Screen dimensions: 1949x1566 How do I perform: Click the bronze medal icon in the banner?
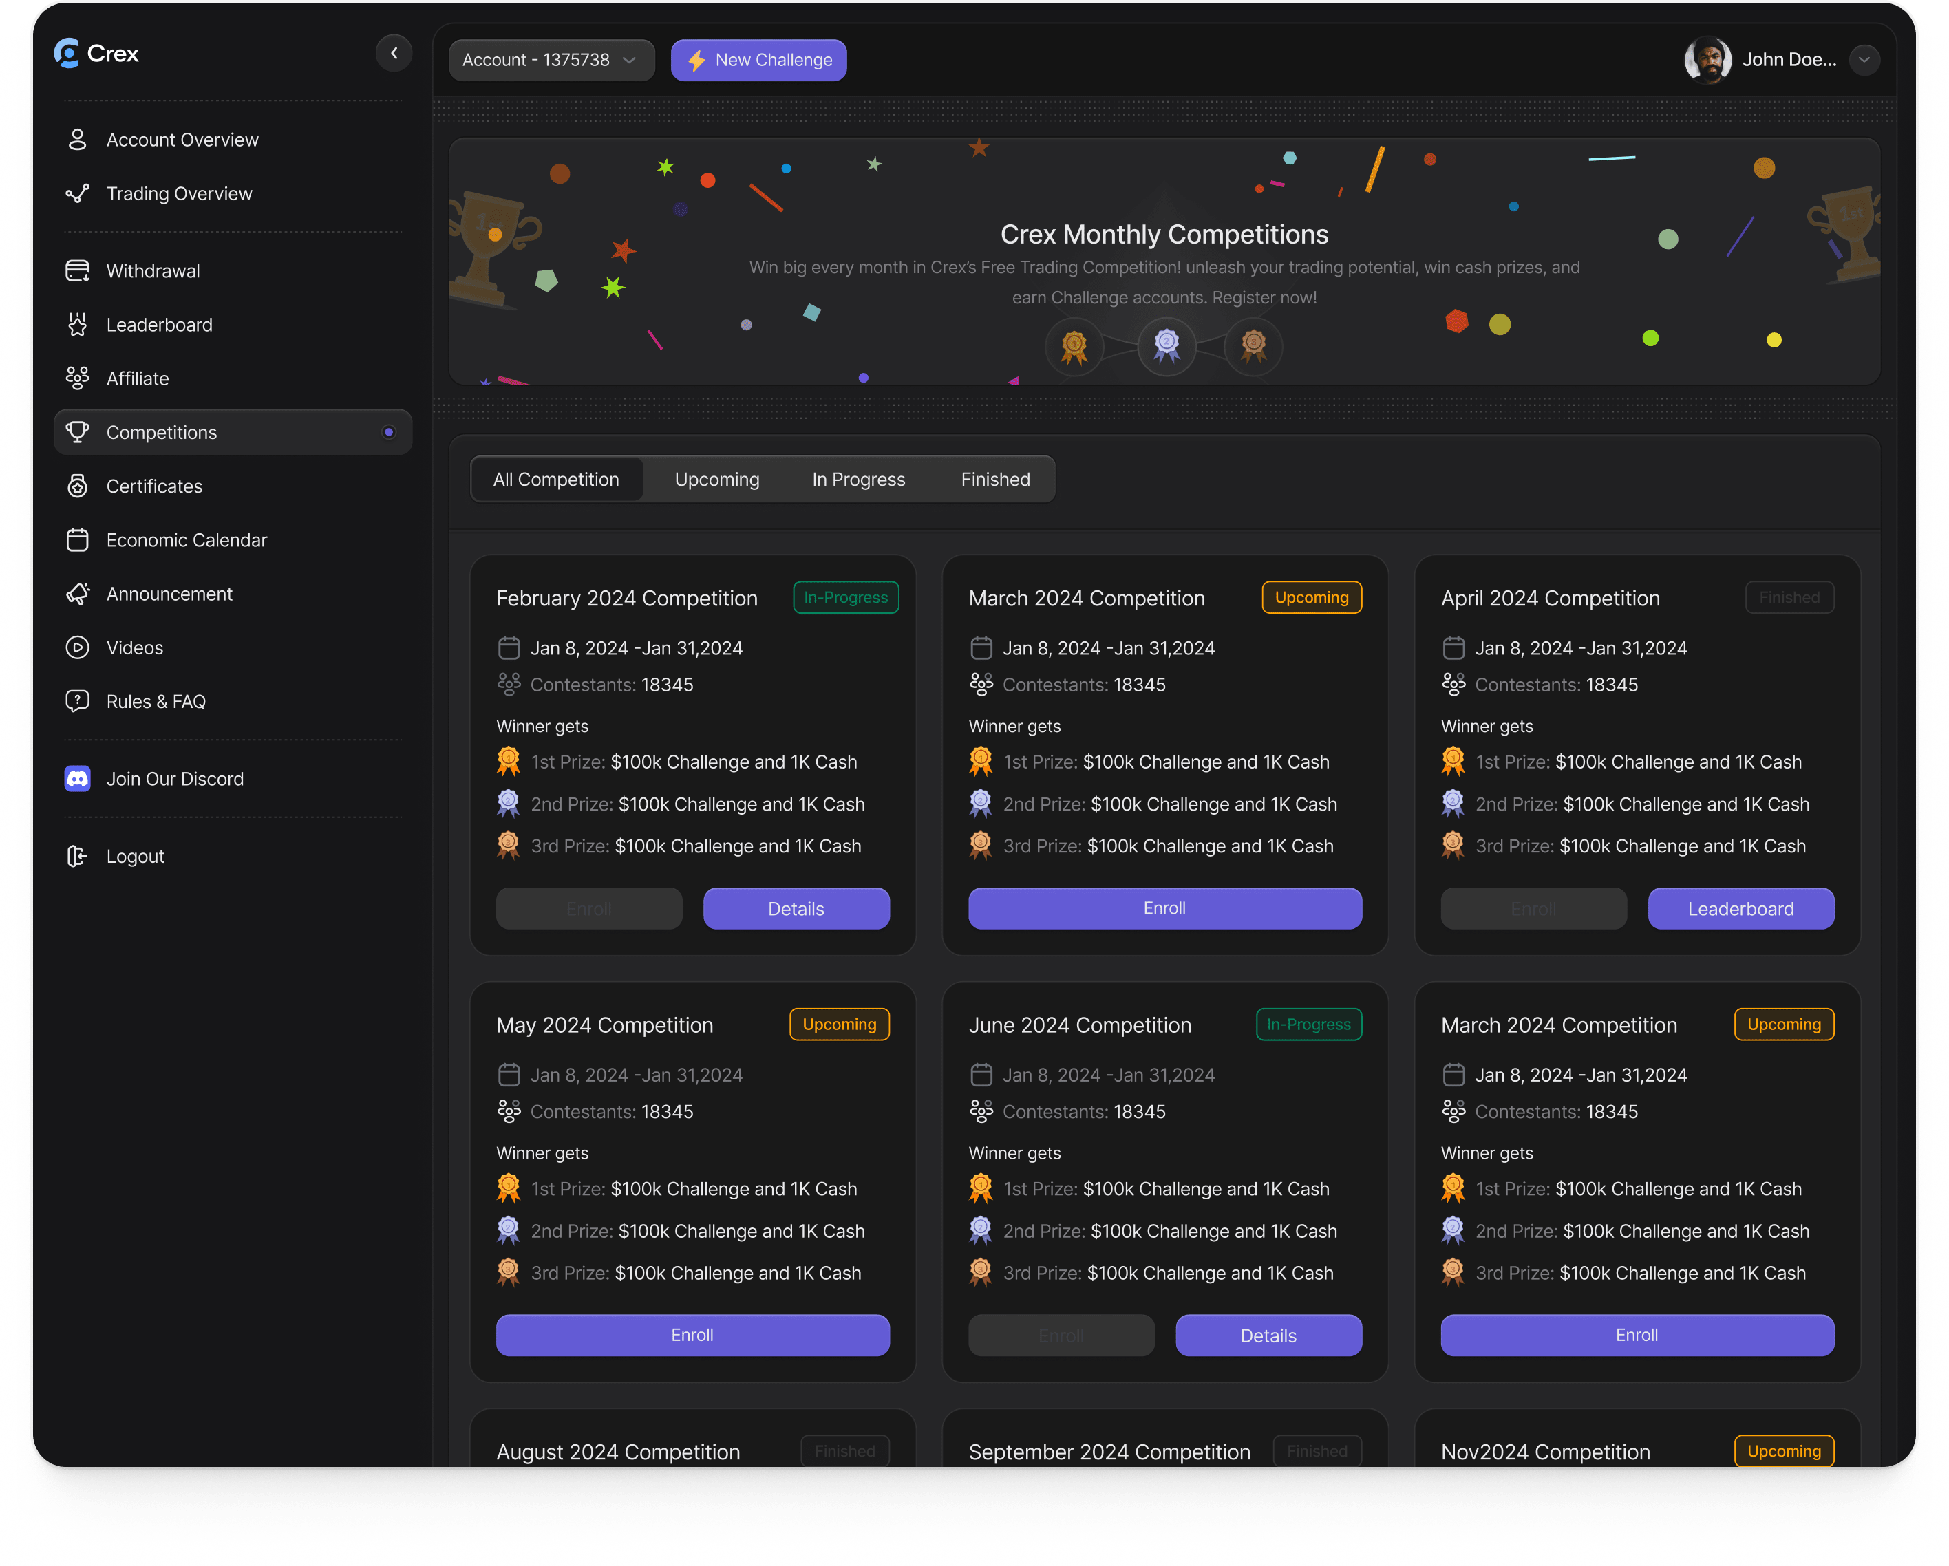(1253, 345)
